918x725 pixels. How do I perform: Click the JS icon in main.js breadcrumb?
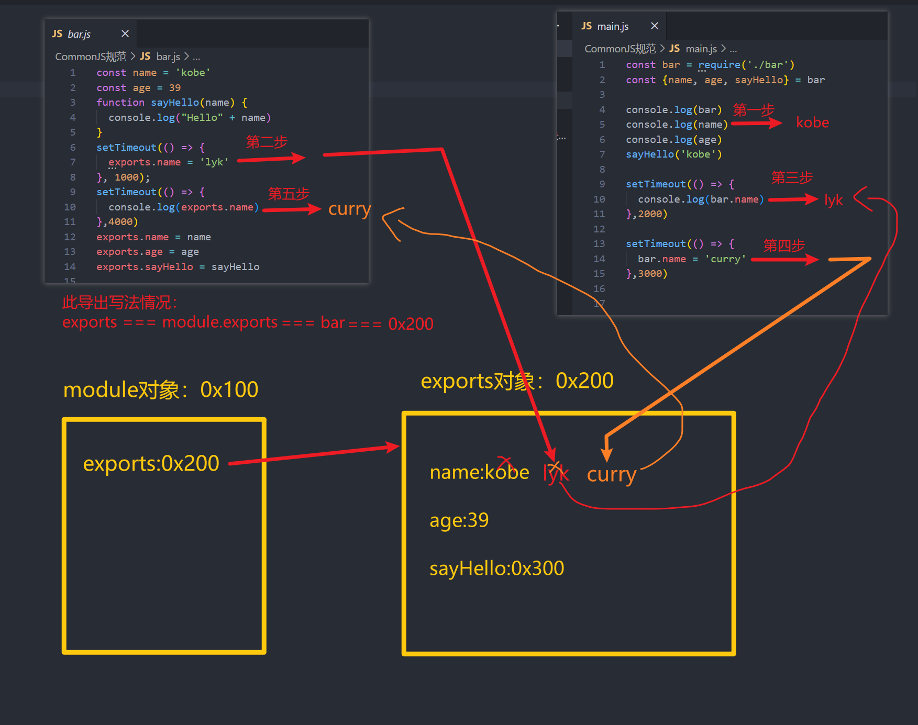[x=674, y=49]
